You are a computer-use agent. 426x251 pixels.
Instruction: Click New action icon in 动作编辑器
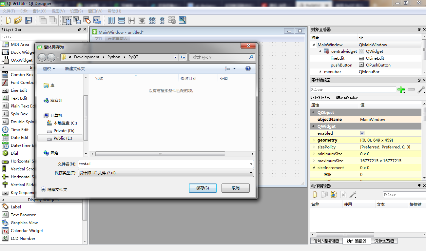point(315,195)
